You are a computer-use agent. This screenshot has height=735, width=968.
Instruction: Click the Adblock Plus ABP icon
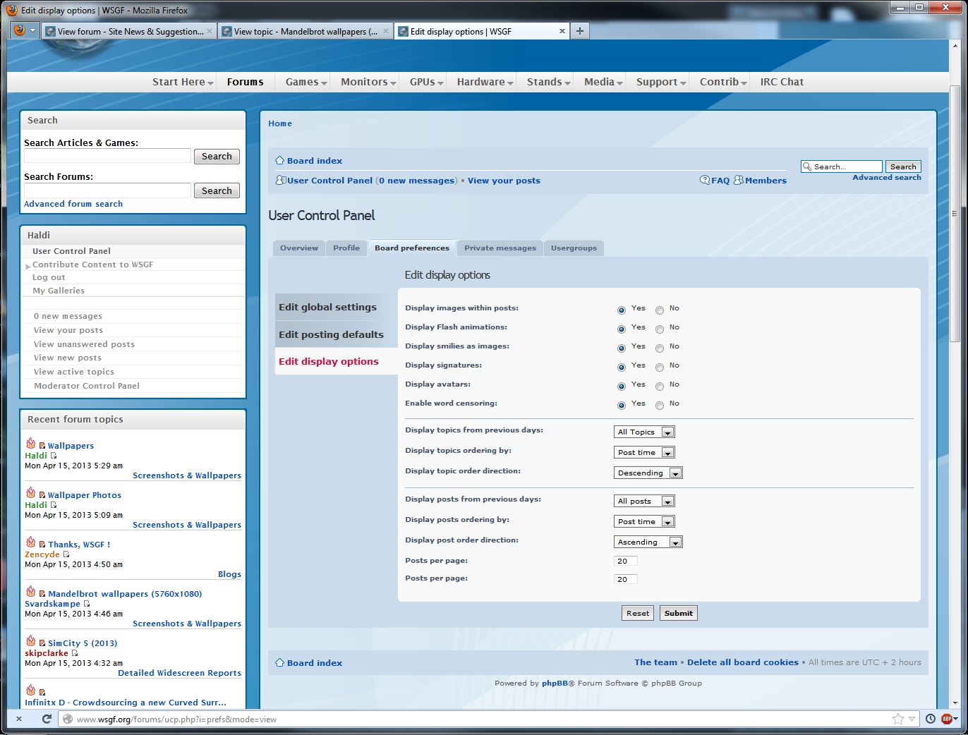coord(946,719)
